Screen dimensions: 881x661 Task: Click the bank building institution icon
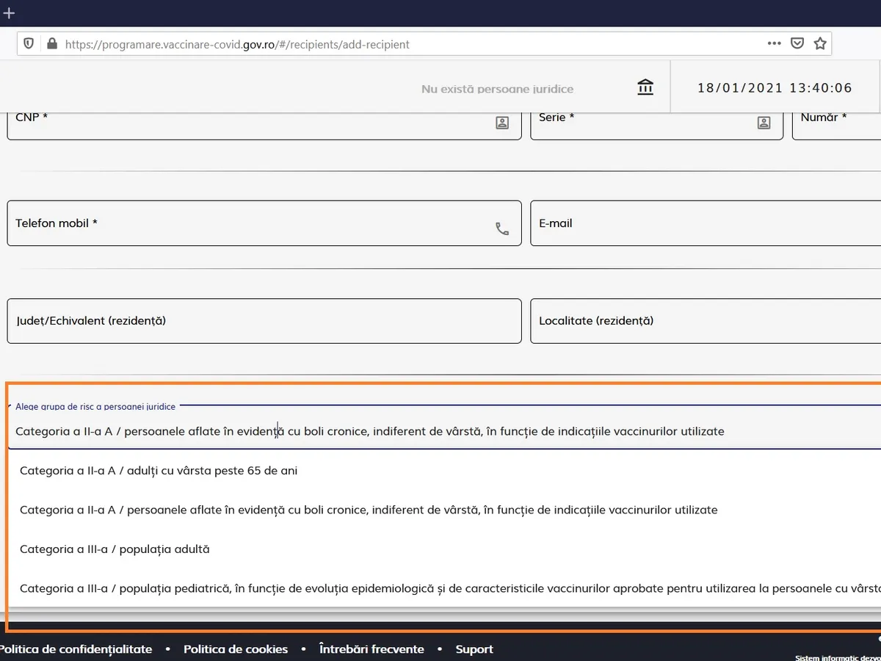click(645, 87)
